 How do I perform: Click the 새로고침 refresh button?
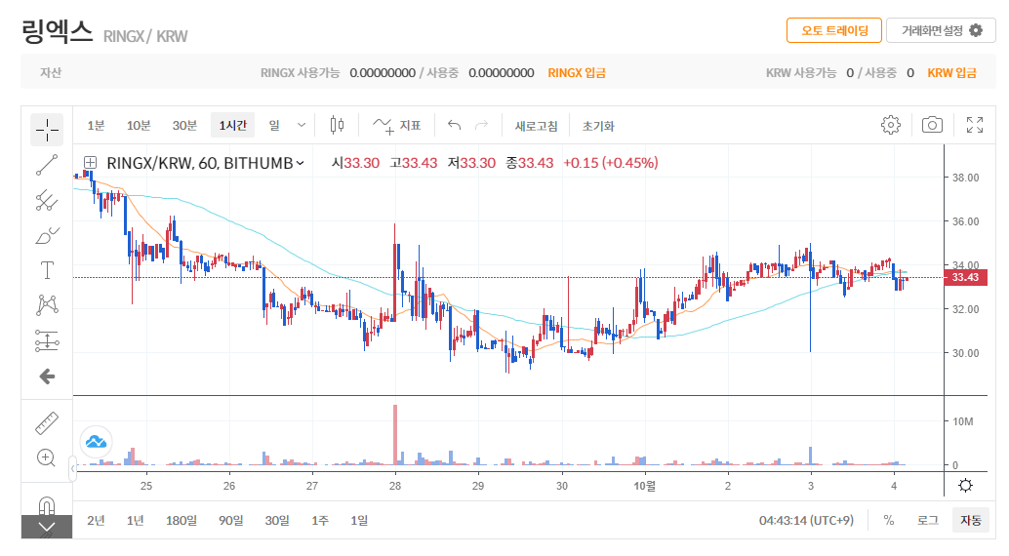(x=536, y=126)
